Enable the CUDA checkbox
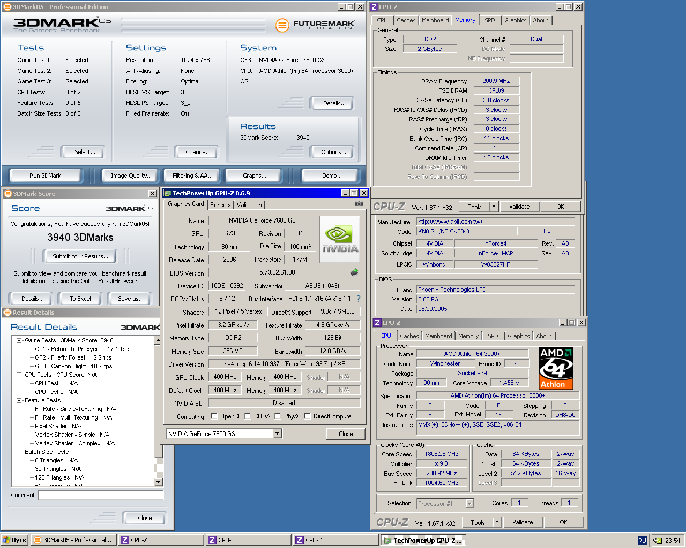Screen dimensions: 686x548 (248, 416)
